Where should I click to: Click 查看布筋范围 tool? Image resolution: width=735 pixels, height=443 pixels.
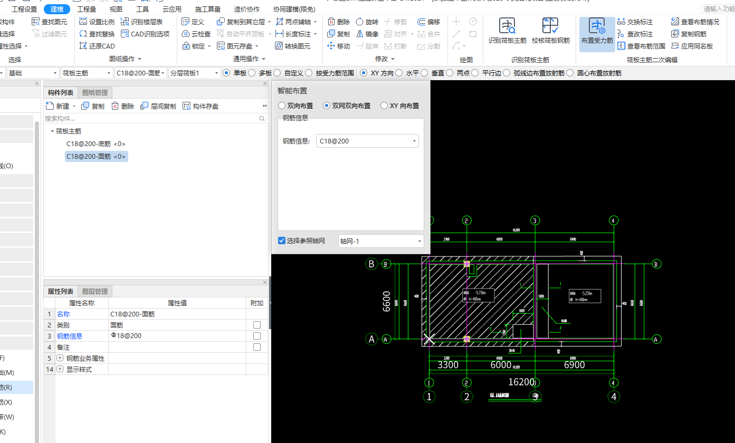click(641, 46)
